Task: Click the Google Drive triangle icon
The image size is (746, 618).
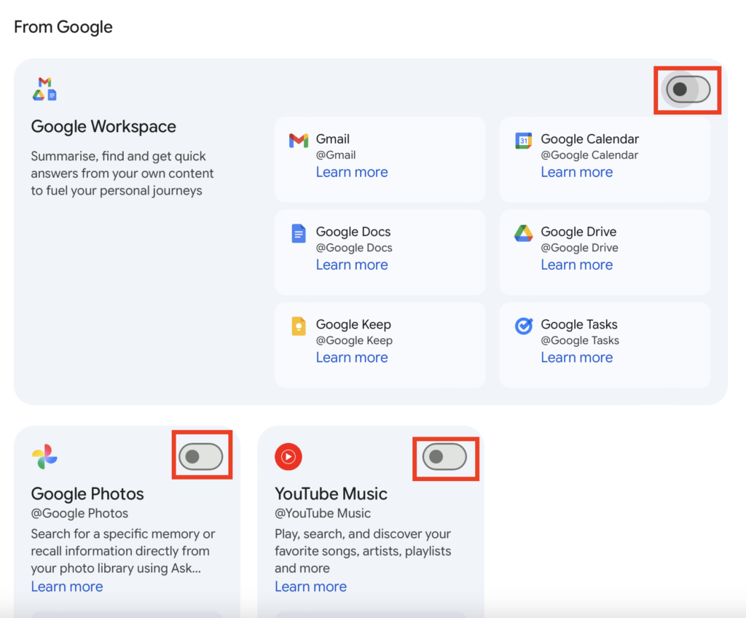Action: (x=523, y=233)
